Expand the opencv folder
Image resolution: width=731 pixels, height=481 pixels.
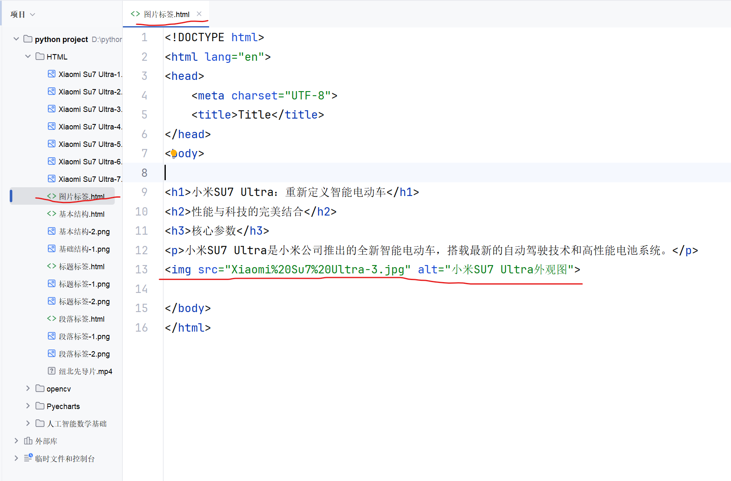coord(28,389)
